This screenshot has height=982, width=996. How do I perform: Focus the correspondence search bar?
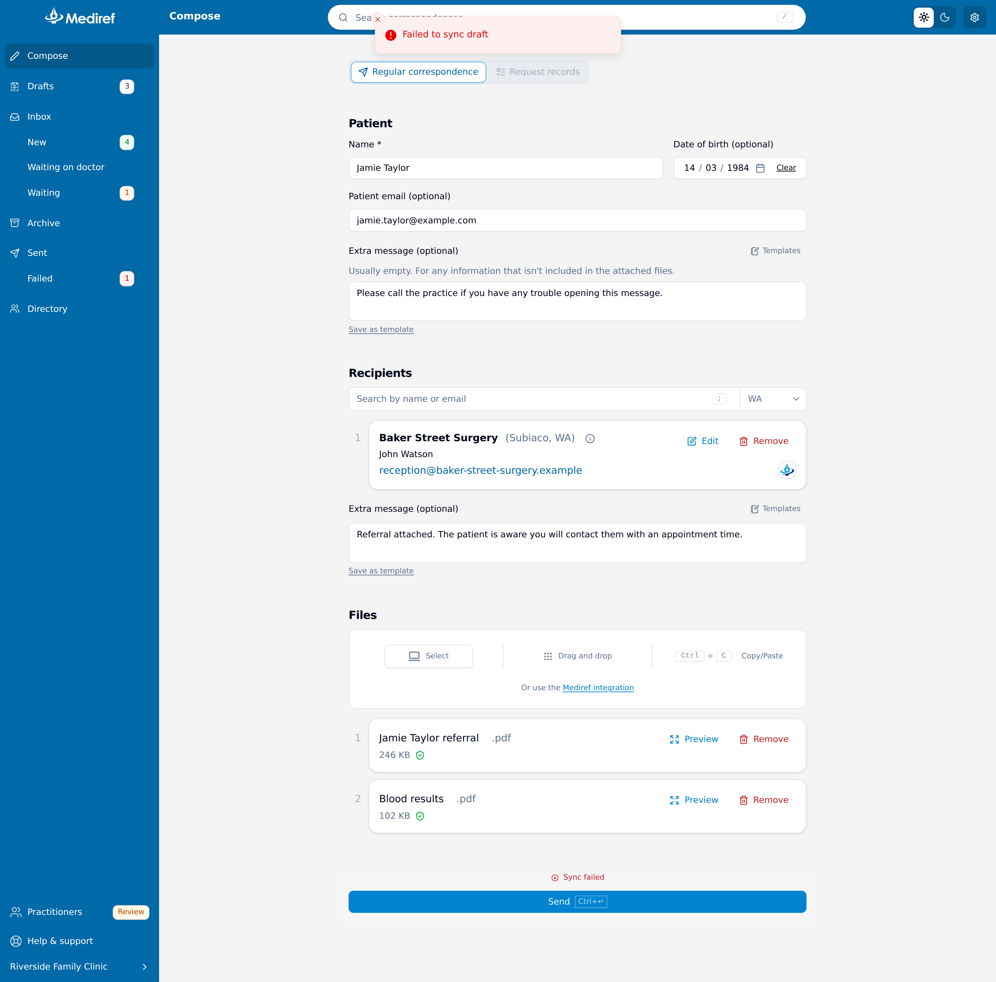(x=566, y=18)
